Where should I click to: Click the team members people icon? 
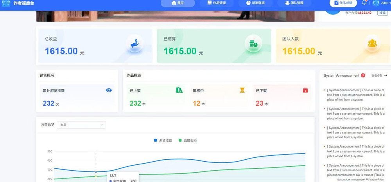click(x=372, y=43)
